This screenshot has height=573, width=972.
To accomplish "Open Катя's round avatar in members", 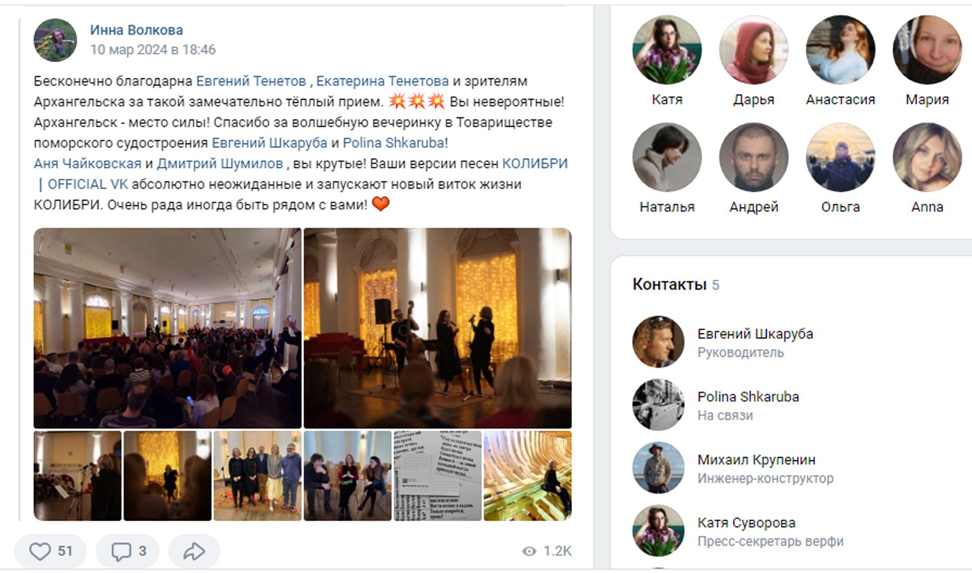I will [667, 50].
